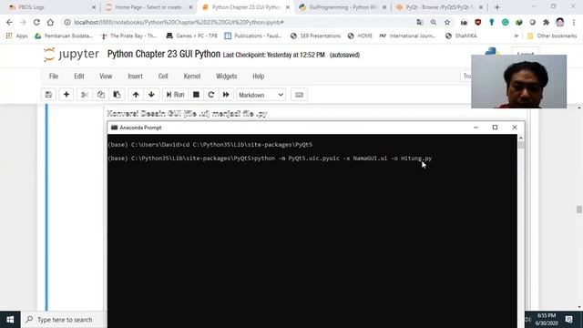Click the Jupyter logo
This screenshot has height=328, width=583.
(x=71, y=55)
